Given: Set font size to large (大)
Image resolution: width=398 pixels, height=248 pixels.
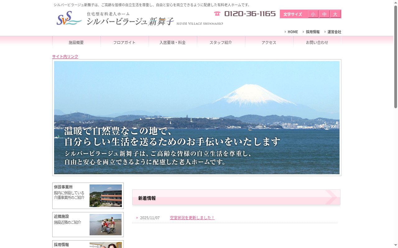Looking at the screenshot, I should [335, 14].
